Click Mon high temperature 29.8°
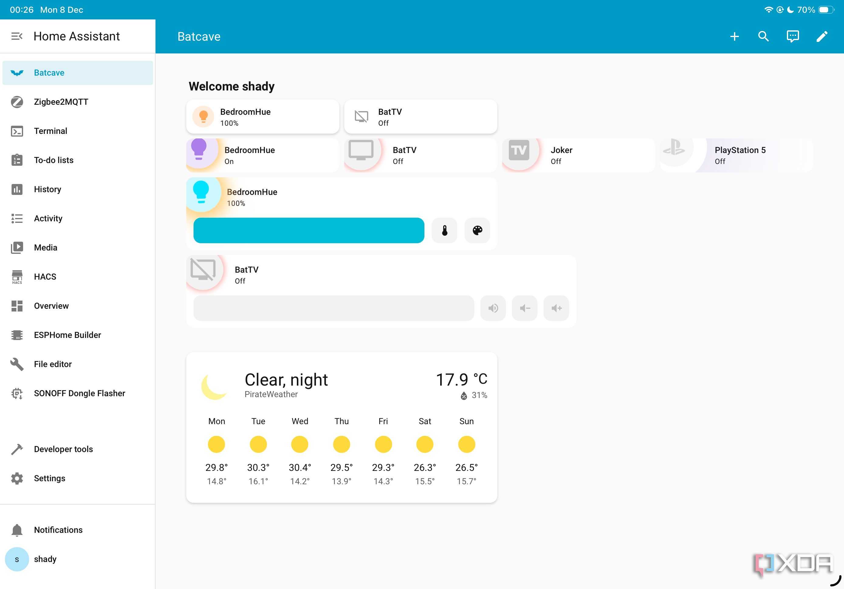This screenshot has width=844, height=589. [x=216, y=467]
